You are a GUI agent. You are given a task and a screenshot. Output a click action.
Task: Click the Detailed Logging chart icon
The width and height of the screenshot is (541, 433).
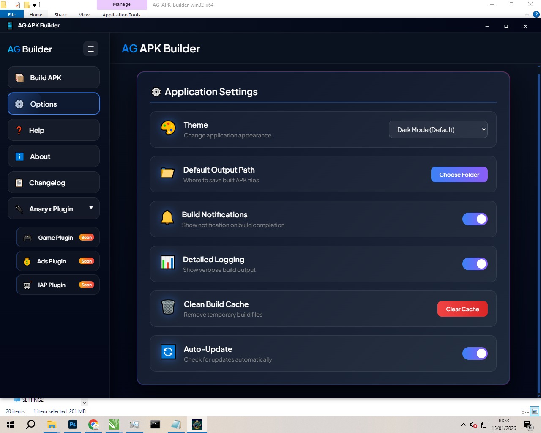pyautogui.click(x=168, y=262)
